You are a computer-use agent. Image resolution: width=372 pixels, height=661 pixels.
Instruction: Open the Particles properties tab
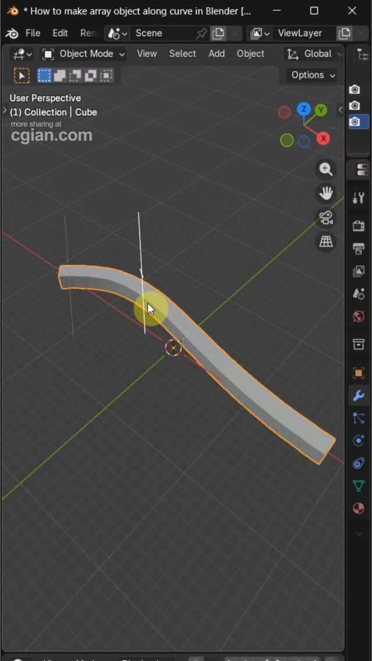click(x=359, y=418)
